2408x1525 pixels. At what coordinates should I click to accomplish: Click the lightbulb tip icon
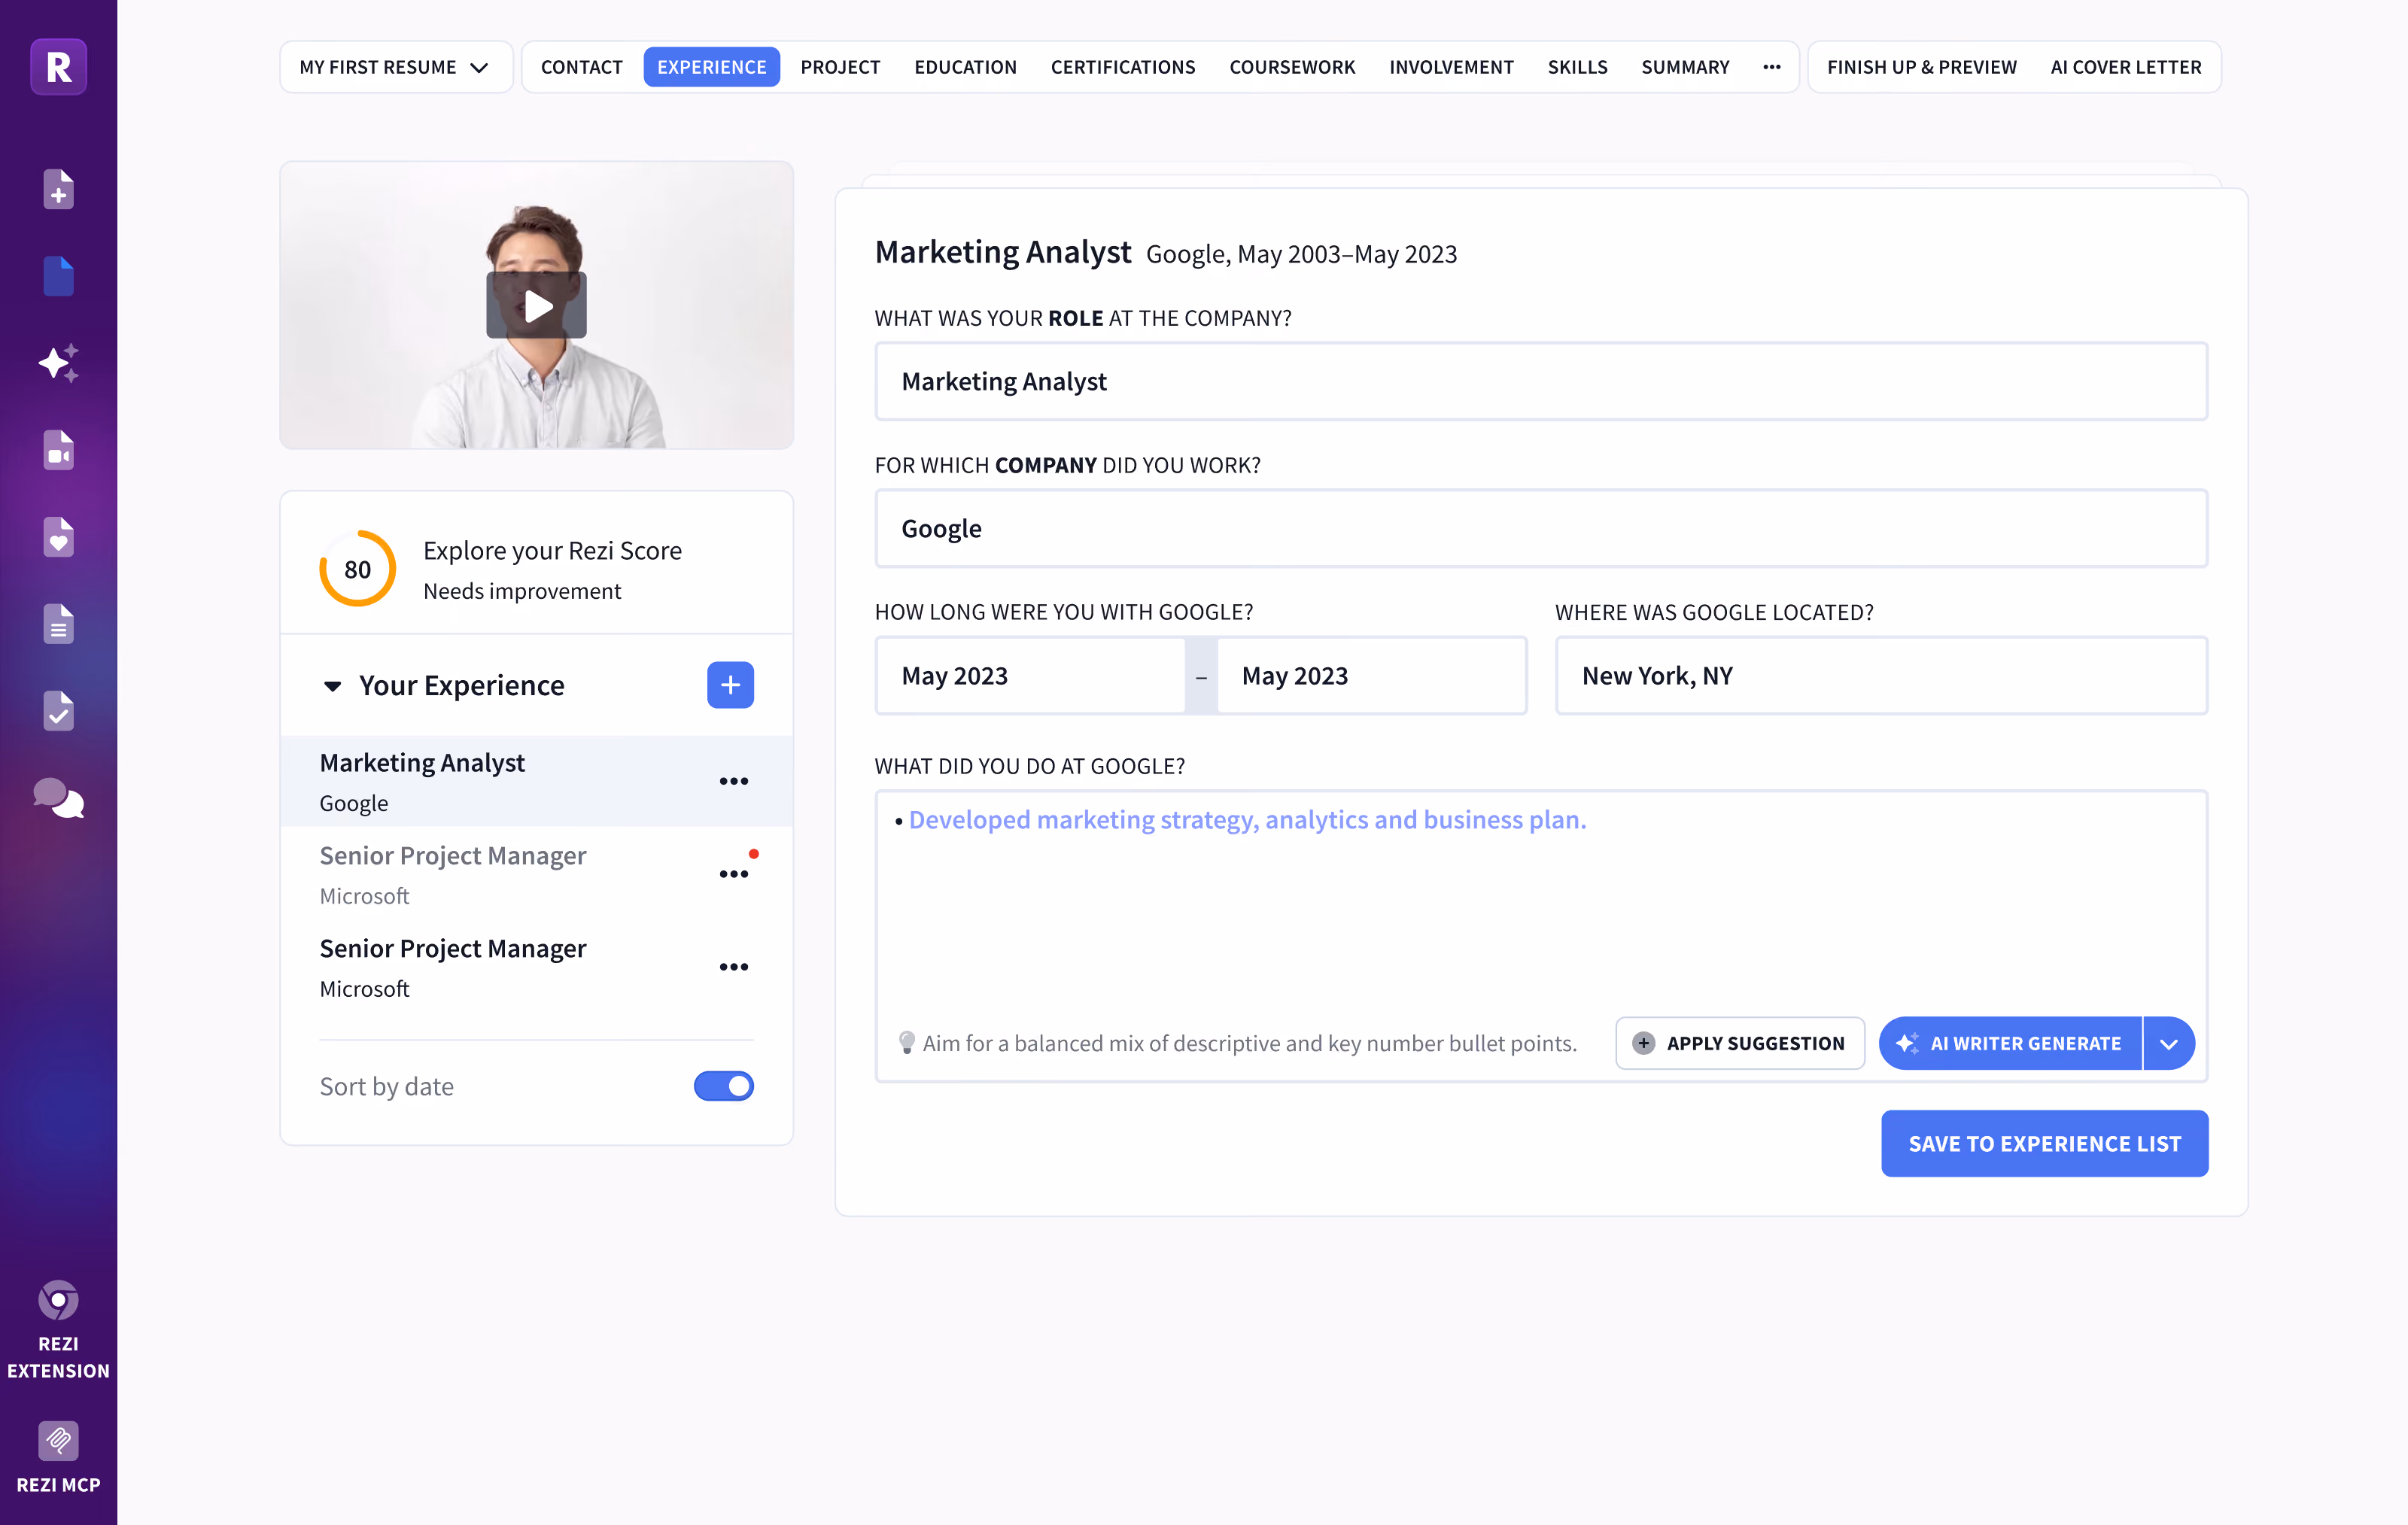(x=907, y=1043)
